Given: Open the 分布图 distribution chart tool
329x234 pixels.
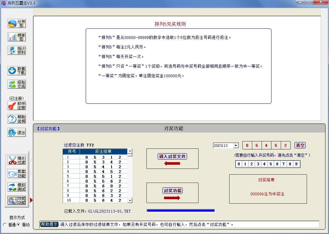Looking at the screenshot, I should pos(16,23).
